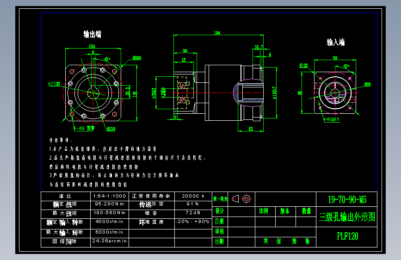This screenshot has width=401, height=260.
Task: Select the Ø25H7 bore label
Action: click(x=54, y=84)
